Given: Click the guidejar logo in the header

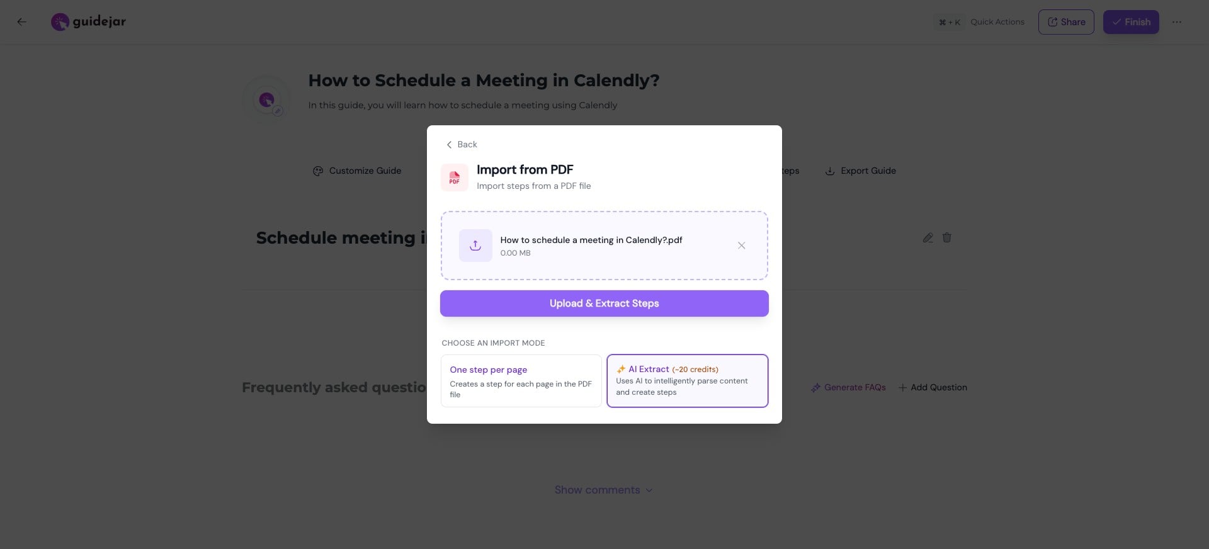Looking at the screenshot, I should 88,21.
